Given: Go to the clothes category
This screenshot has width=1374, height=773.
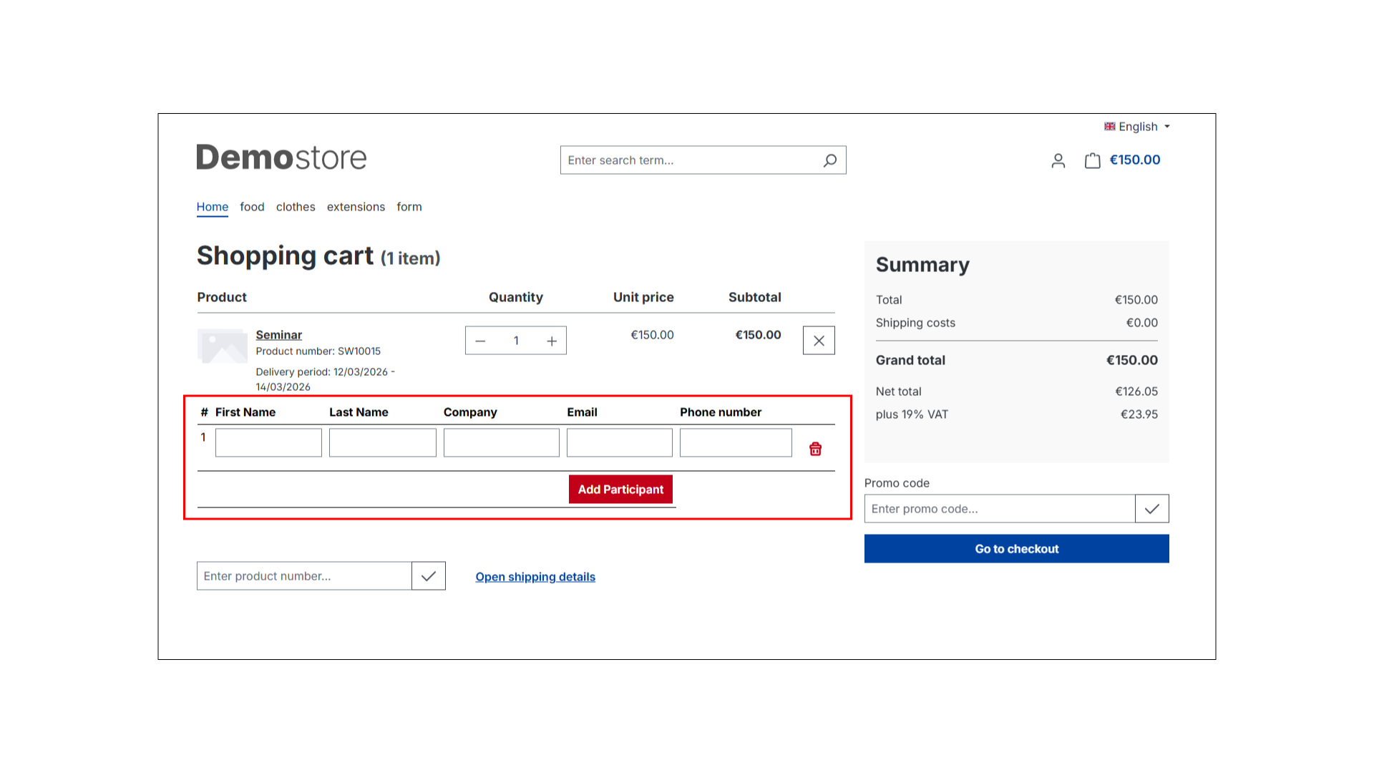Looking at the screenshot, I should coord(296,207).
